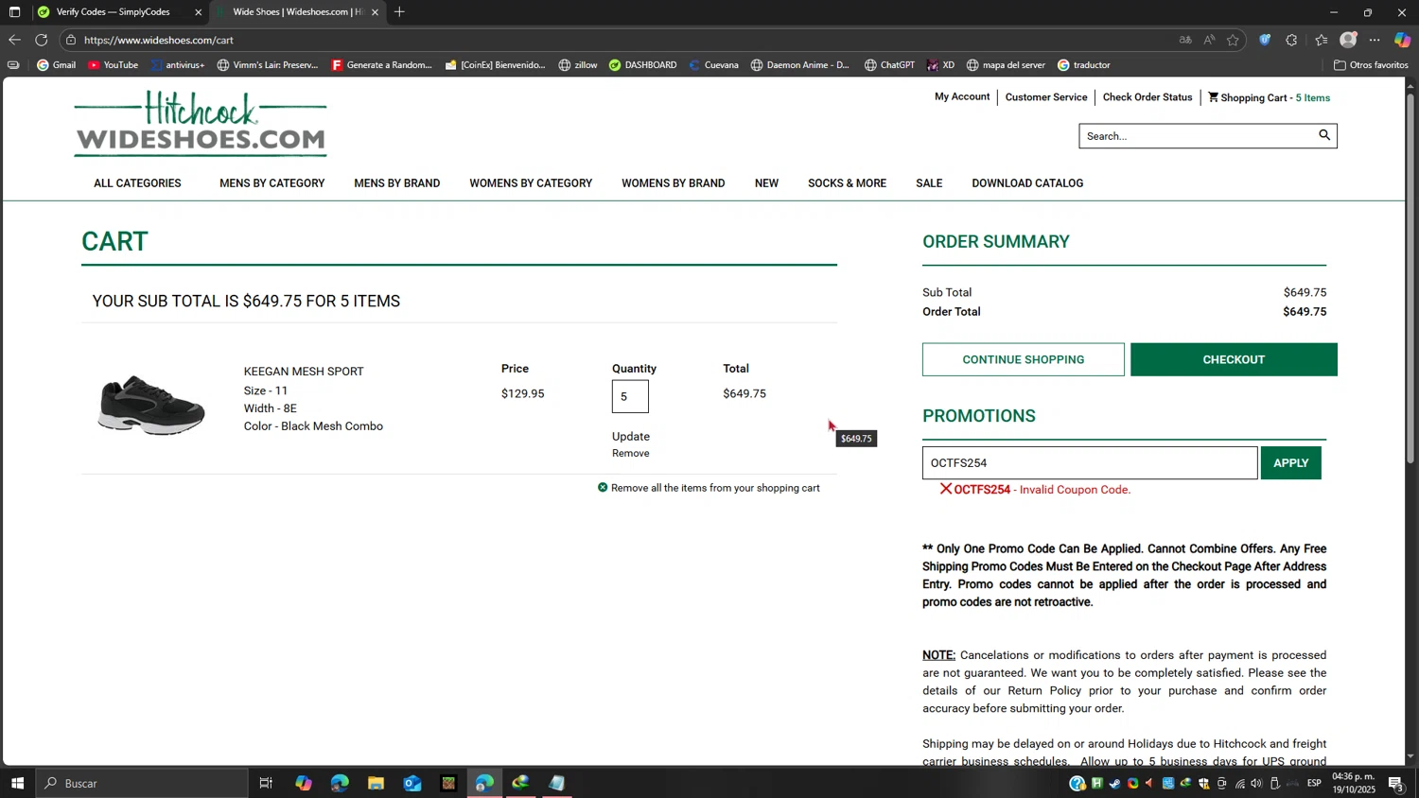Click the volume speaker tray icon
The width and height of the screenshot is (1419, 798).
(1256, 783)
